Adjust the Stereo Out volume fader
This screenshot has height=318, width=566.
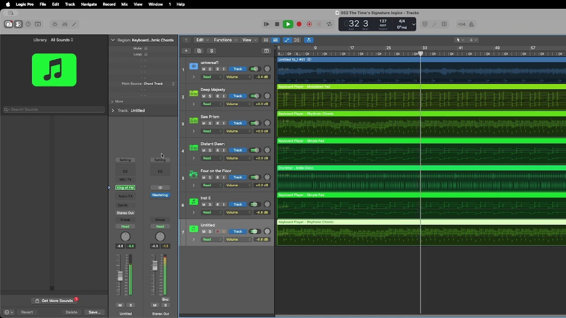tap(155, 266)
